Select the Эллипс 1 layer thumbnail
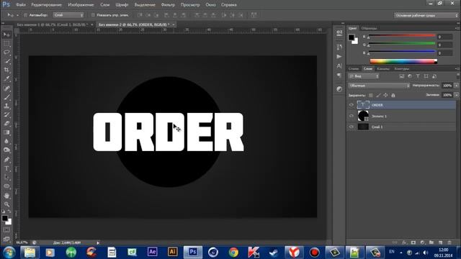The height and width of the screenshot is (259, 461). [x=363, y=116]
